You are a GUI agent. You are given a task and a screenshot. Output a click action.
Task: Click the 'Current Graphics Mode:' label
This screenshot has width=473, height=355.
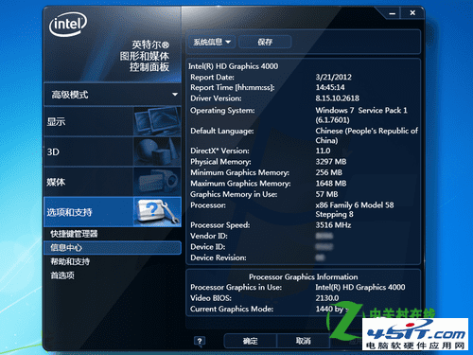pos(232,309)
